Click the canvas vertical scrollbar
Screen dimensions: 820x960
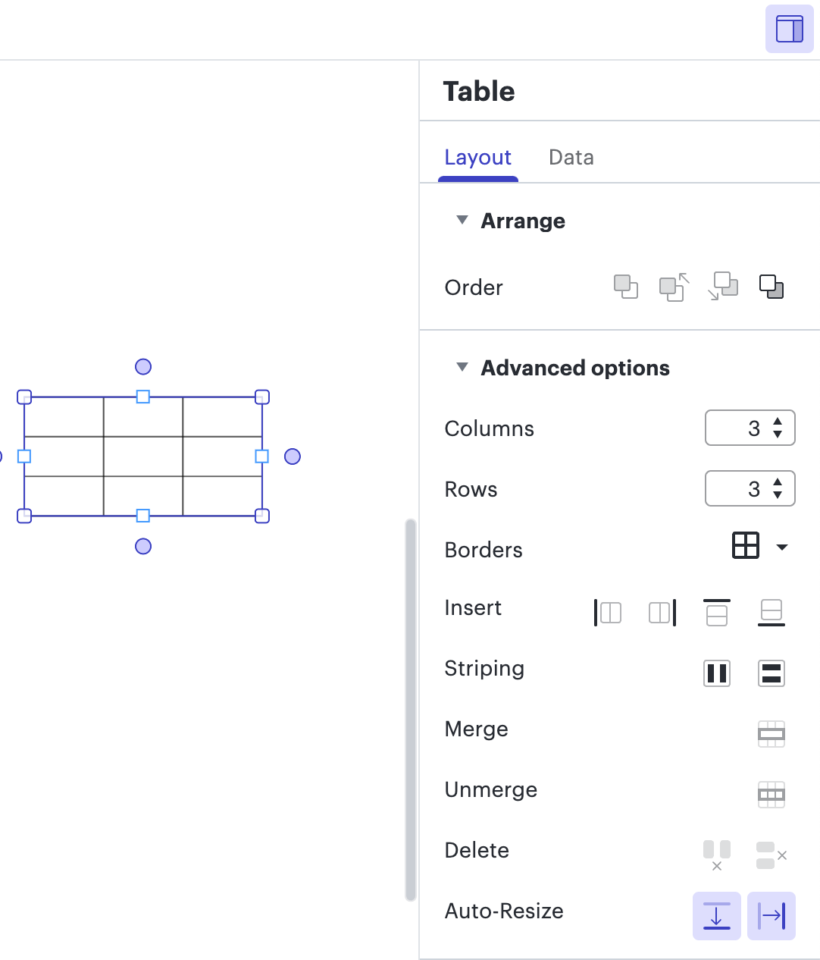coord(411,709)
